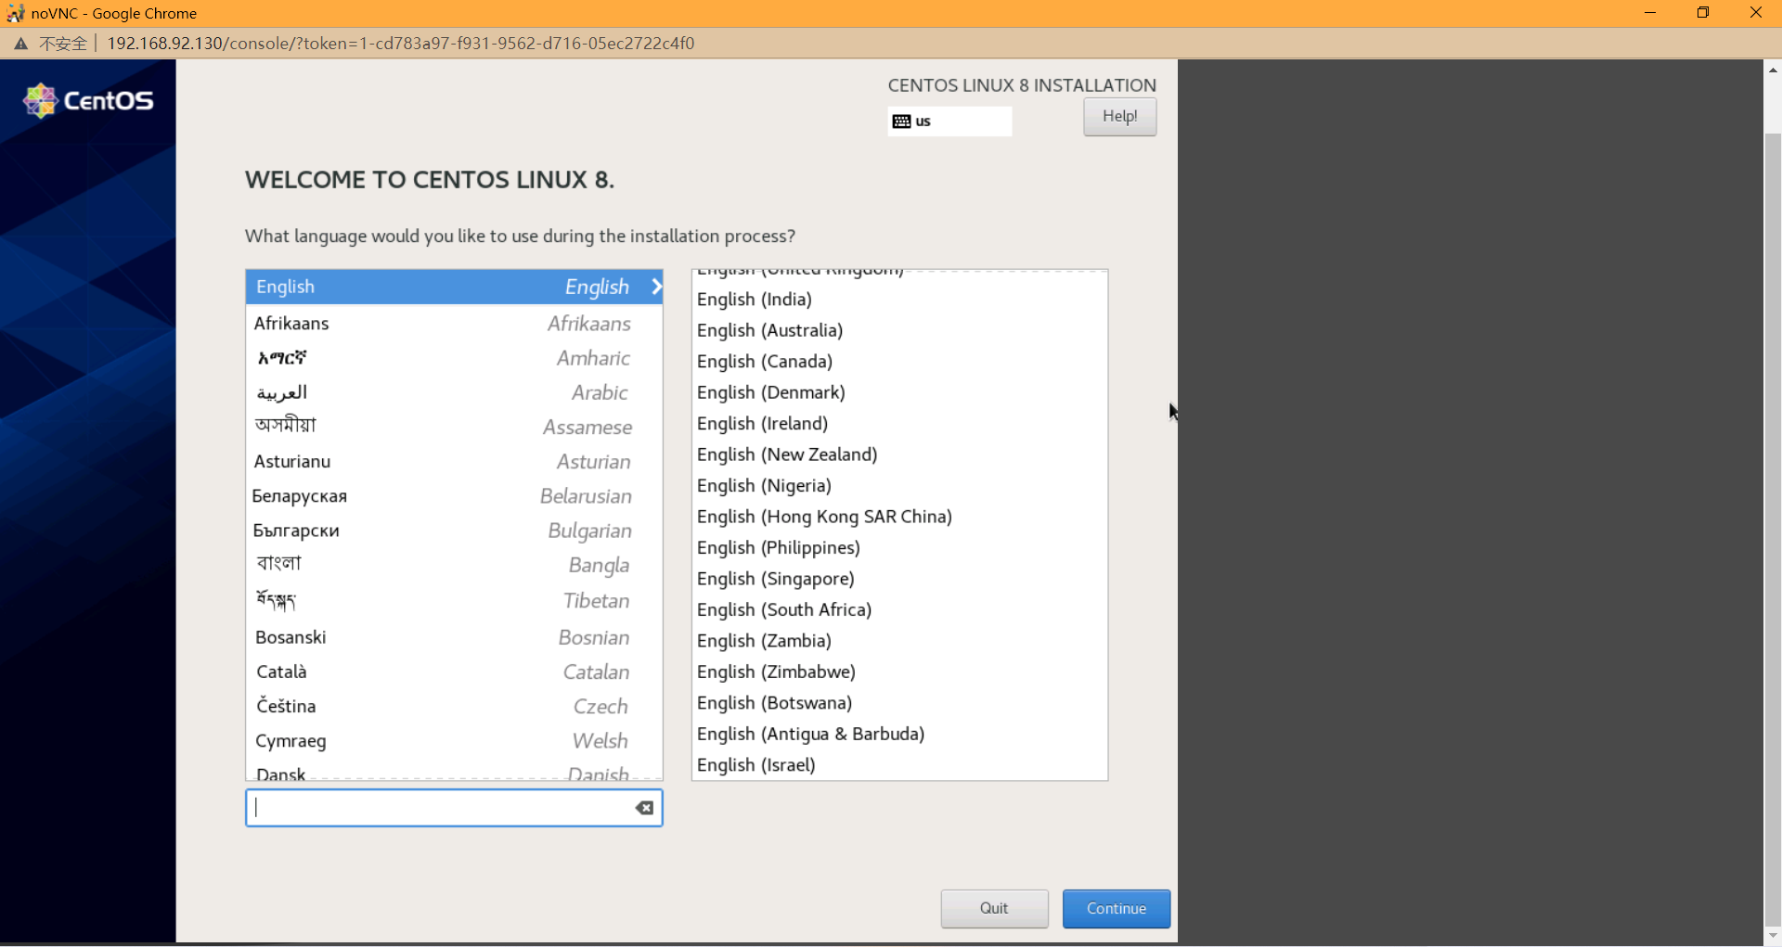Click the Quit button

coord(994,909)
